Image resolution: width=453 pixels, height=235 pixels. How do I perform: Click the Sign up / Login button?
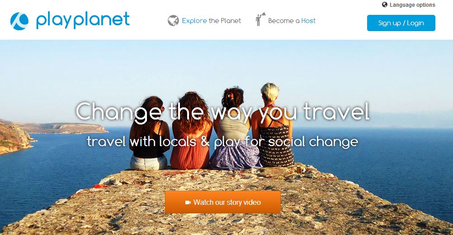[401, 23]
